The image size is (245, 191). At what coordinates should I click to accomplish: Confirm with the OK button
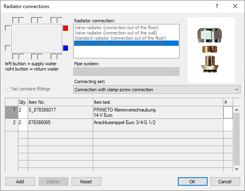coord(192,182)
